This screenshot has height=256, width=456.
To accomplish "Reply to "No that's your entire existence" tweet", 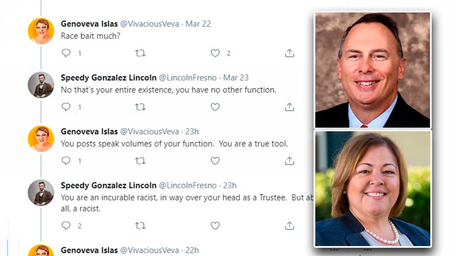I will pos(66,107).
